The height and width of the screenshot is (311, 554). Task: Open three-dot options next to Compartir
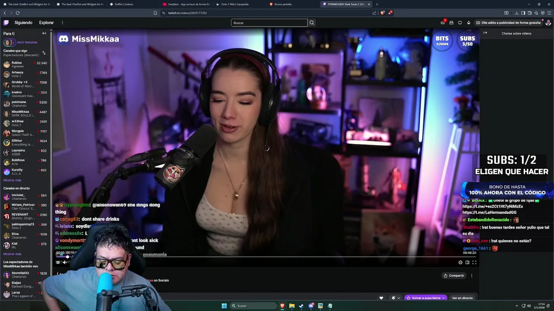coord(472,276)
